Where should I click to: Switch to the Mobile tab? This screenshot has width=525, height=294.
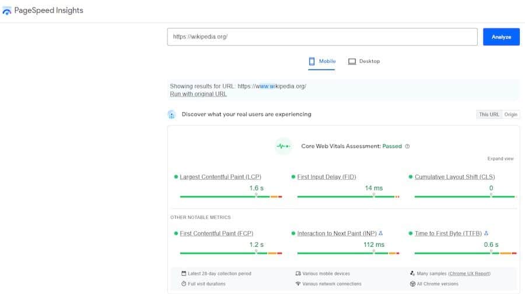click(322, 61)
